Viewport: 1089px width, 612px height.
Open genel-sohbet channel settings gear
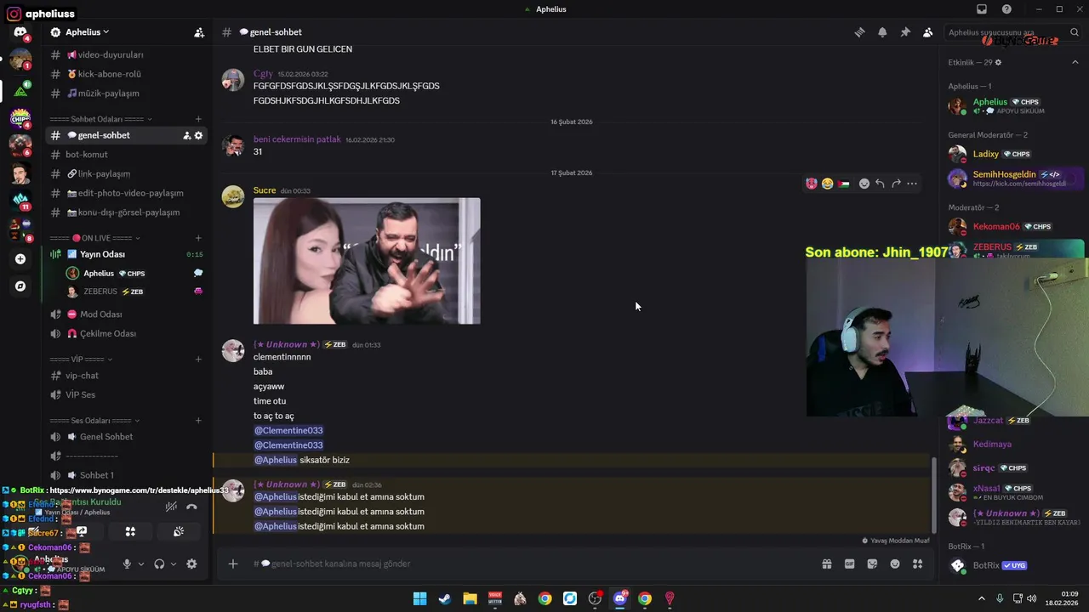coord(199,135)
